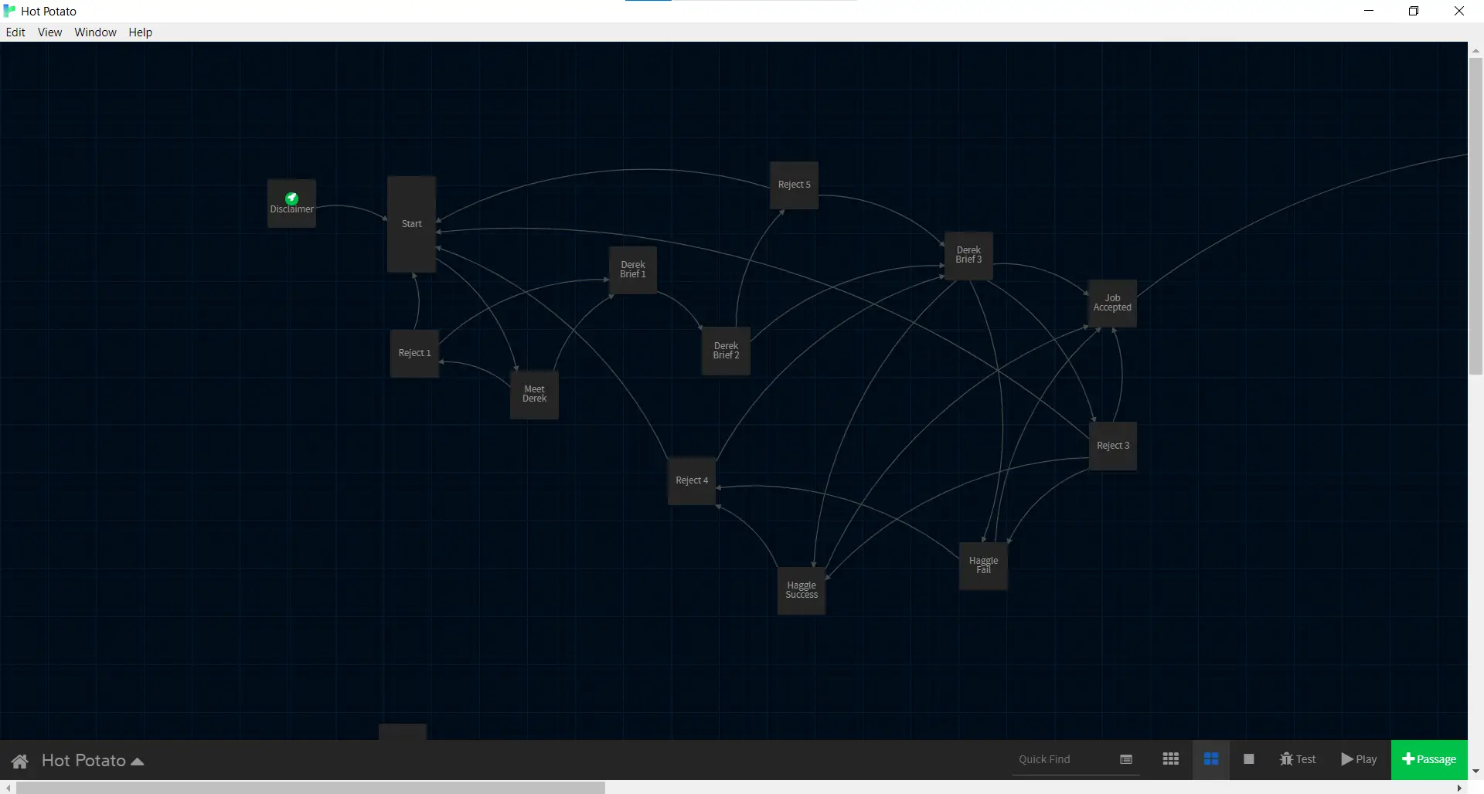Create a new passage with the green Passage button
The width and height of the screenshot is (1484, 794).
pyautogui.click(x=1429, y=760)
